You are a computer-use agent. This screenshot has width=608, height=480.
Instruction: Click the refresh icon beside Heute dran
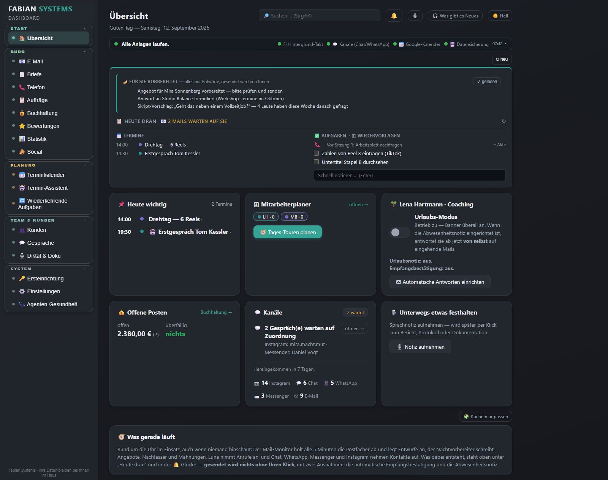[504, 121]
